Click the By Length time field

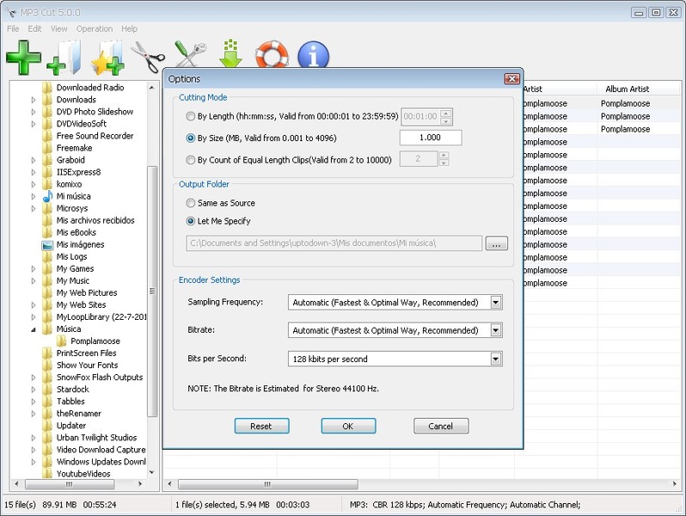(x=420, y=116)
